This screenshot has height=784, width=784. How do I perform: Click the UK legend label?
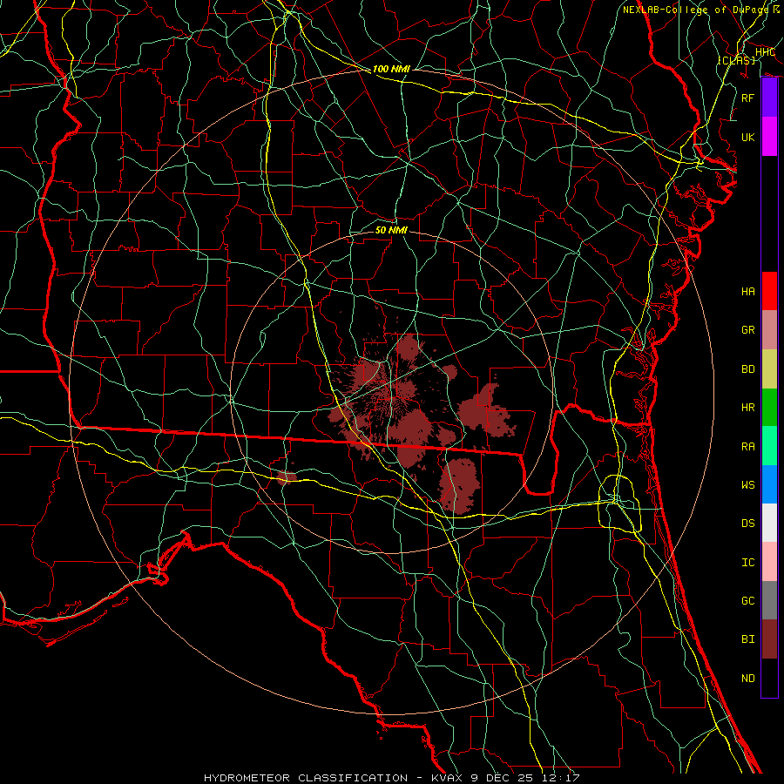coord(748,137)
